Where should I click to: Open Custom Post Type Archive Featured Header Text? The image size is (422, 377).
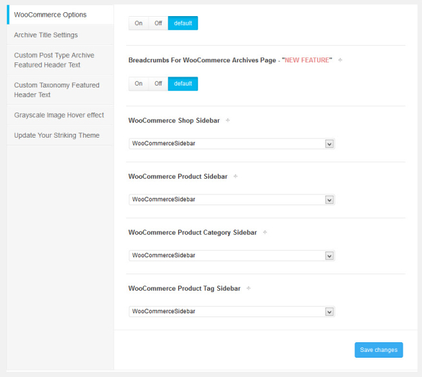[60, 60]
